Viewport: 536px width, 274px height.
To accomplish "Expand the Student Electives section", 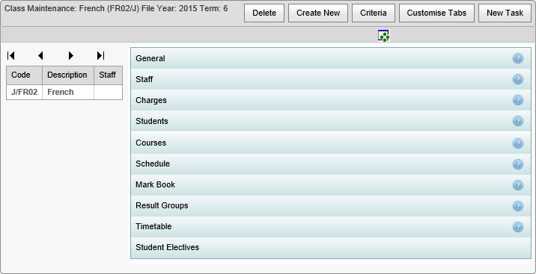I will pyautogui.click(x=331, y=248).
